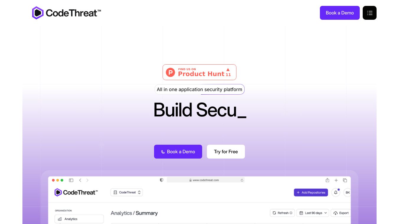The image size is (399, 224).
Task: Click the Refresh info tooltip icon
Action: tap(291, 213)
